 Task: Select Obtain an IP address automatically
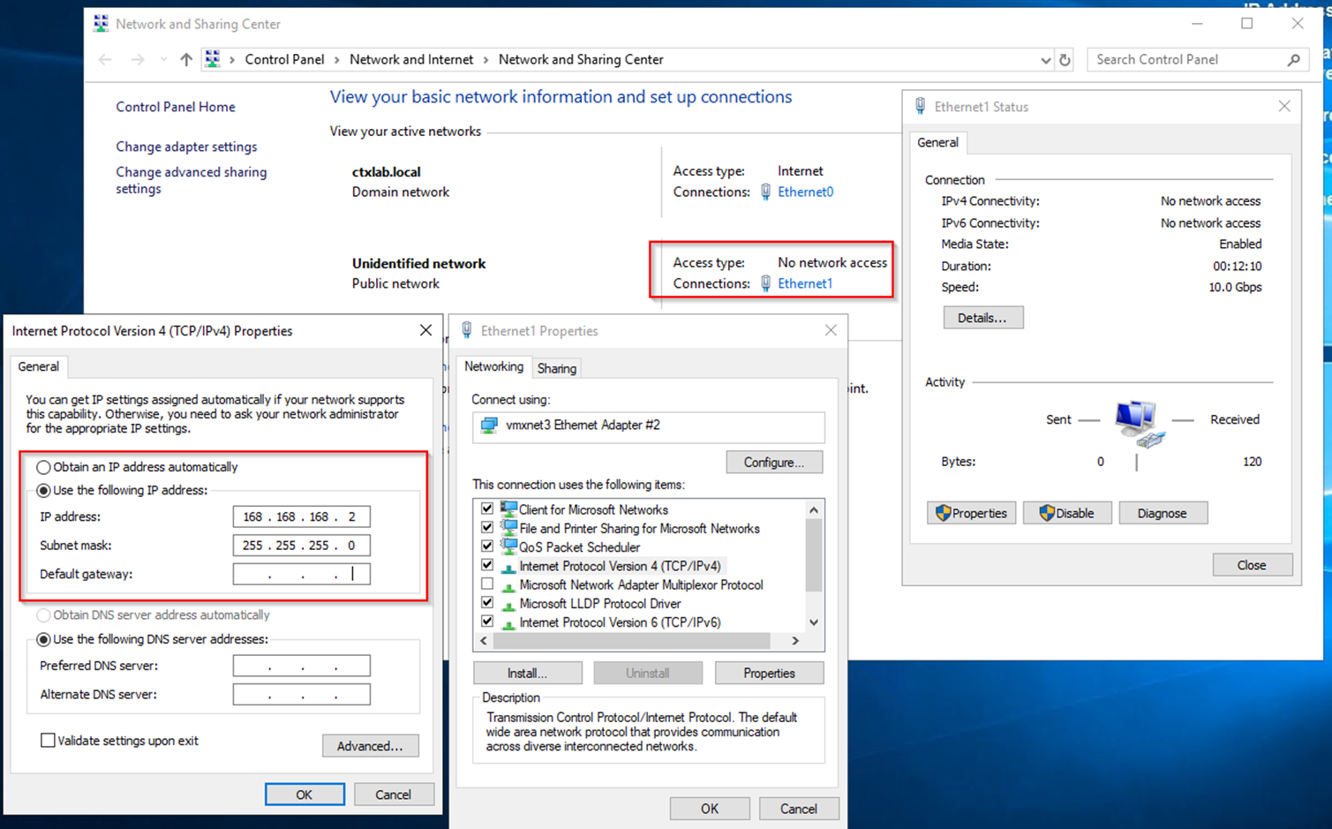coord(43,467)
